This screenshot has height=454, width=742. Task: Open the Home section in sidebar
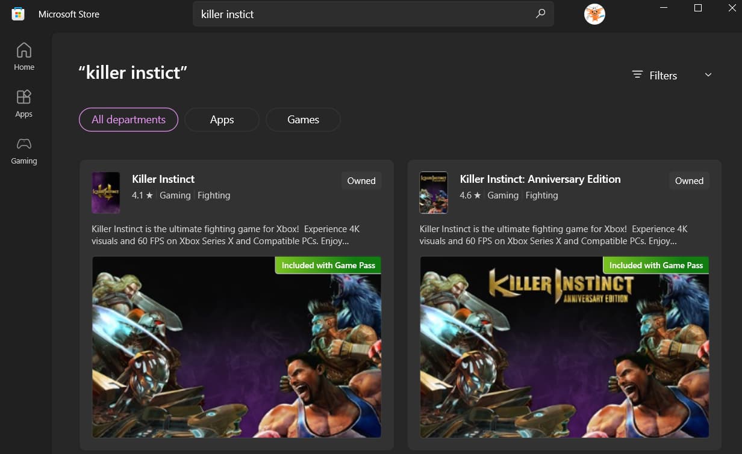[24, 57]
